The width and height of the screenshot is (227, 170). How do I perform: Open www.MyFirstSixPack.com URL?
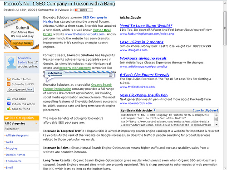pos(137,87)
